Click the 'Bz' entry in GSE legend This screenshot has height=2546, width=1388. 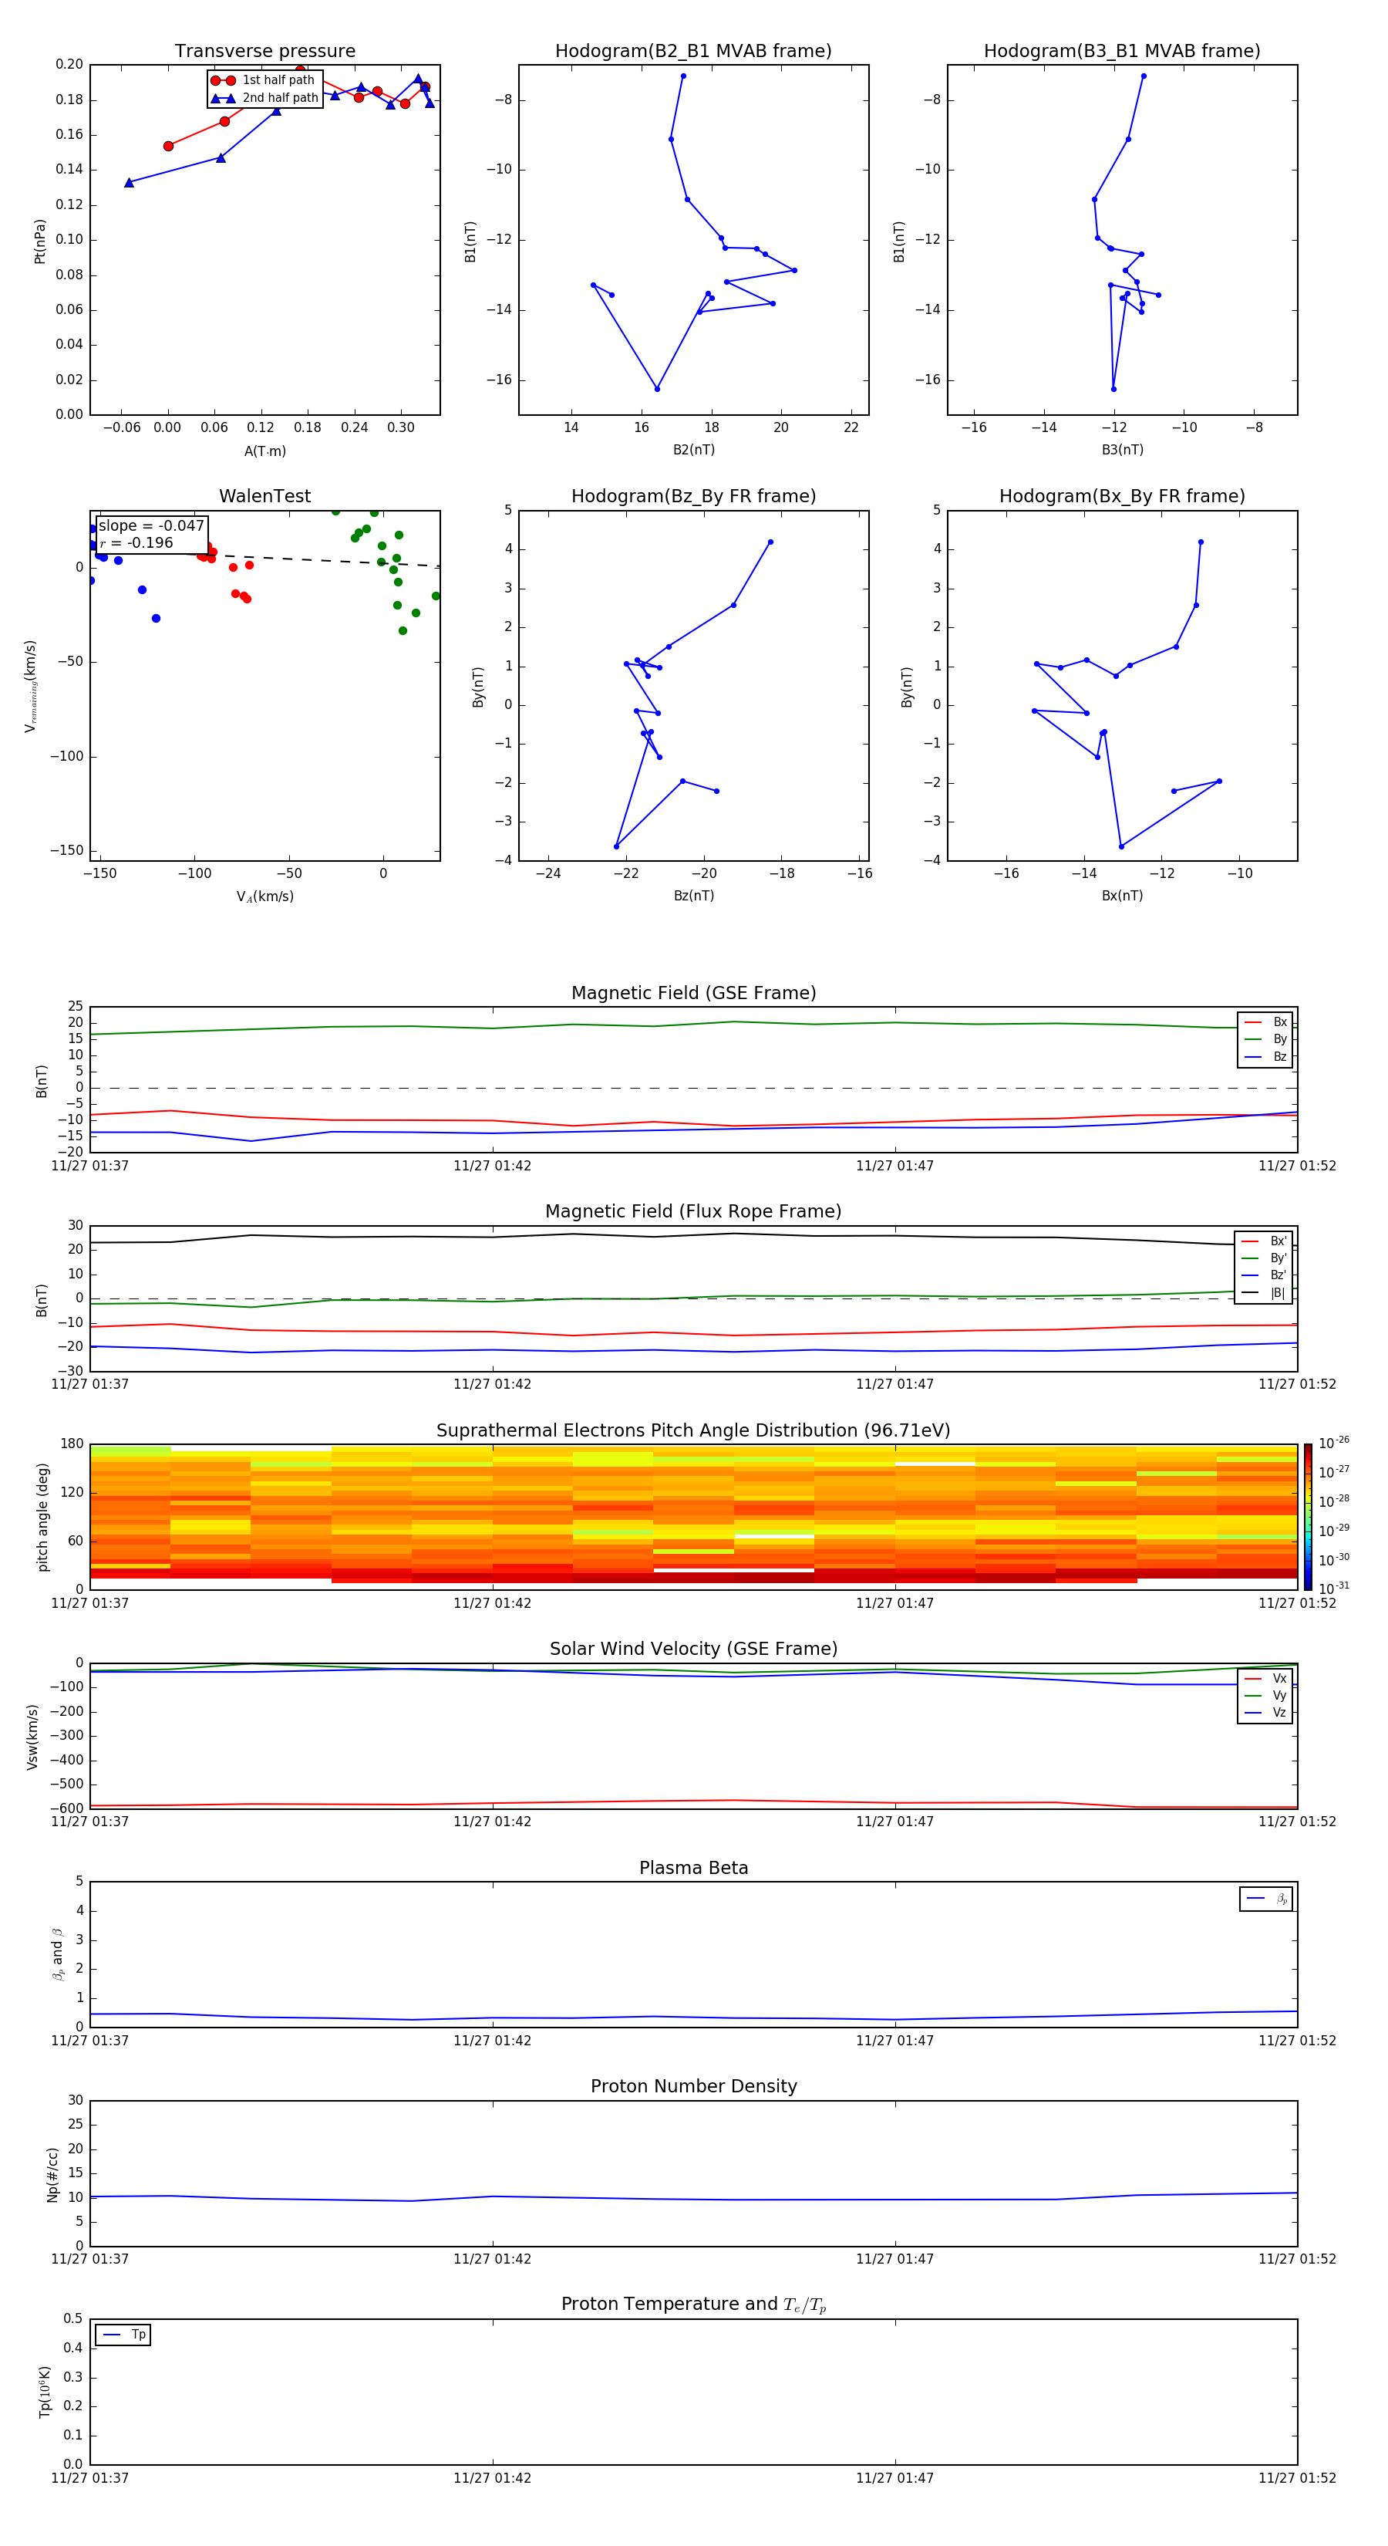point(1265,1058)
